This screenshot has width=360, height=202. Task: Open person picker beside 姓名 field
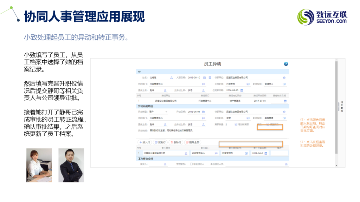pyautogui.click(x=172, y=78)
